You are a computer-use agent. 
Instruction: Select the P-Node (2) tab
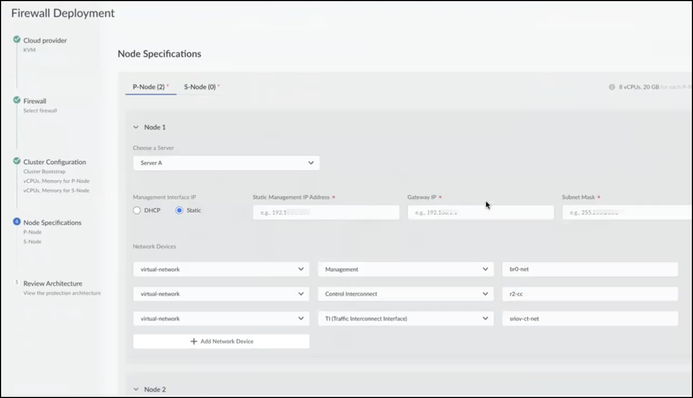[x=149, y=87]
